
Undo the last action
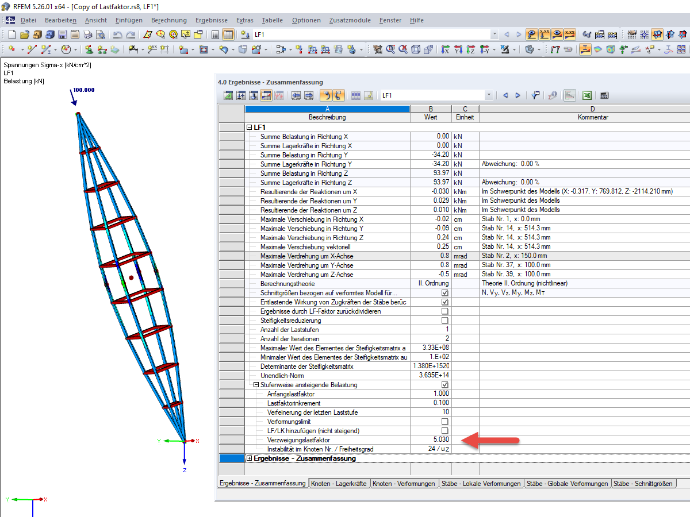117,34
